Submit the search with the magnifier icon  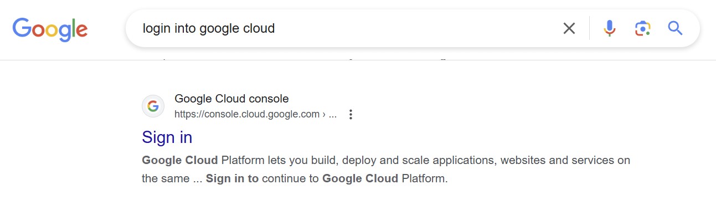(x=675, y=28)
